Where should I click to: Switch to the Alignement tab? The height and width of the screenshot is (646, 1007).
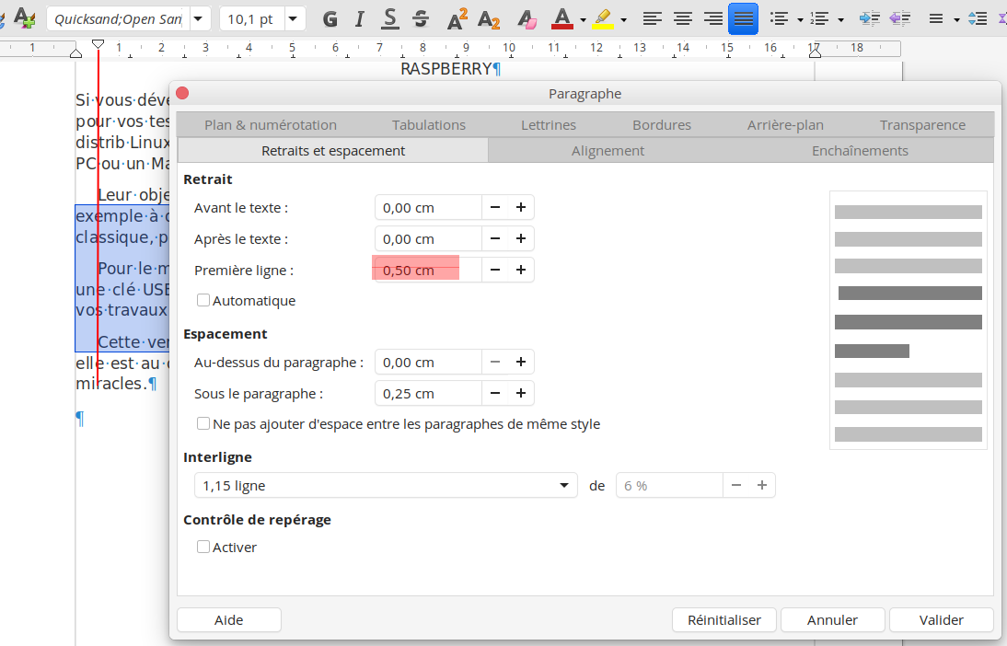coord(608,150)
